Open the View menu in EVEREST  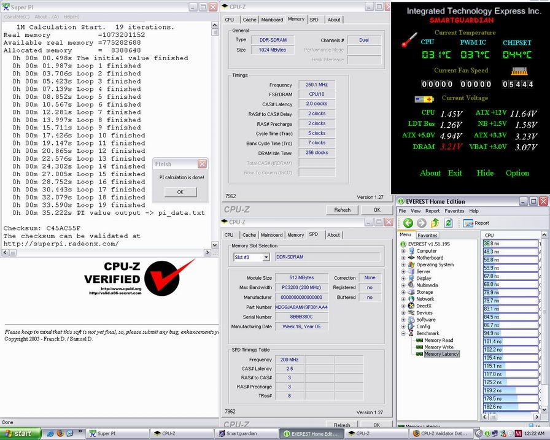point(416,210)
